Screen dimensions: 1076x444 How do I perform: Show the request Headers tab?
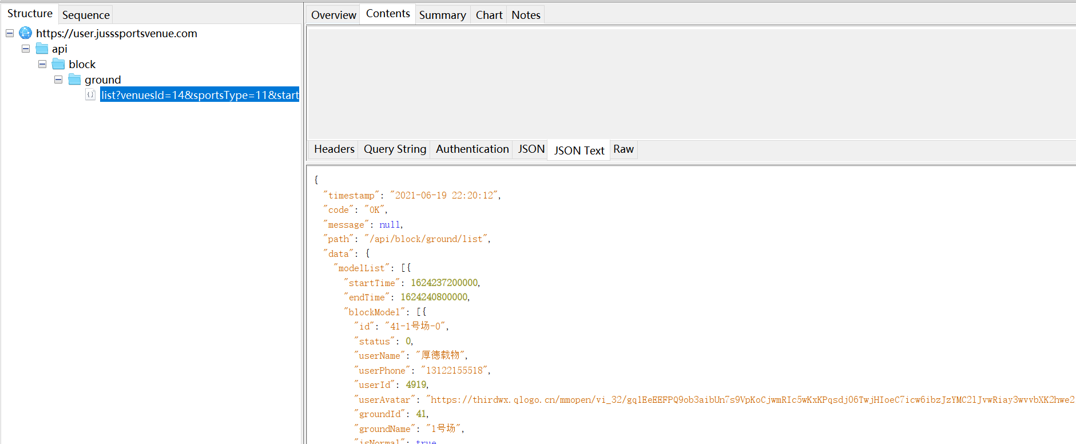click(334, 149)
